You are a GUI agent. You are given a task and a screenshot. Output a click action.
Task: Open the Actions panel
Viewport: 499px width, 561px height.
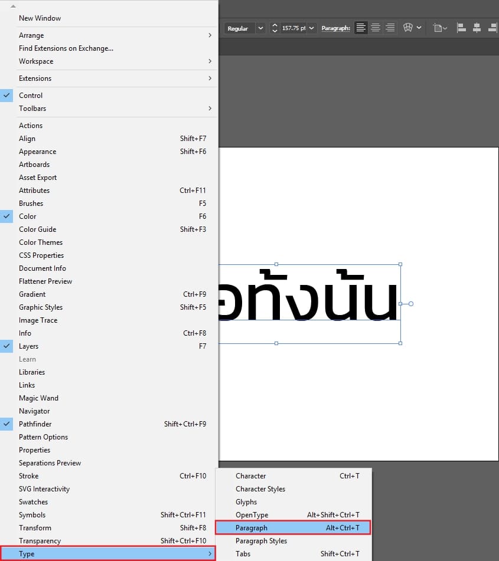click(109, 126)
